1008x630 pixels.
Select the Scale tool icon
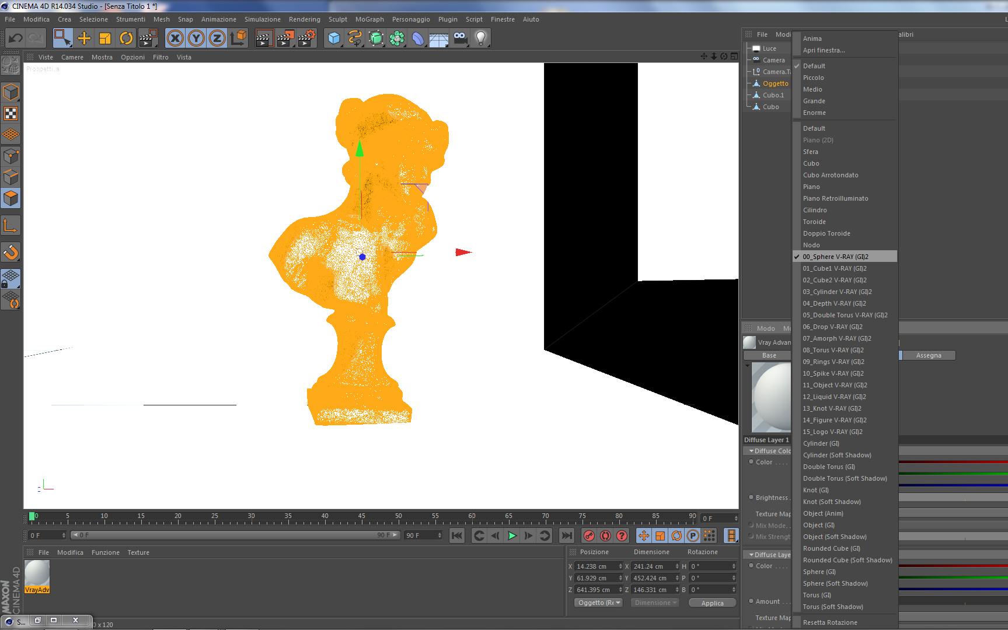pyautogui.click(x=105, y=38)
